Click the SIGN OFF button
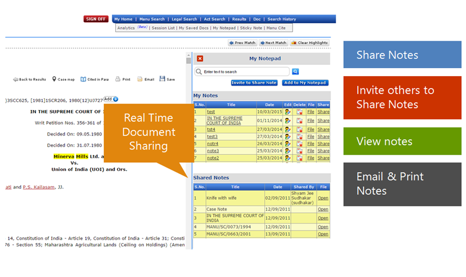The image size is (466, 277). pos(96,19)
